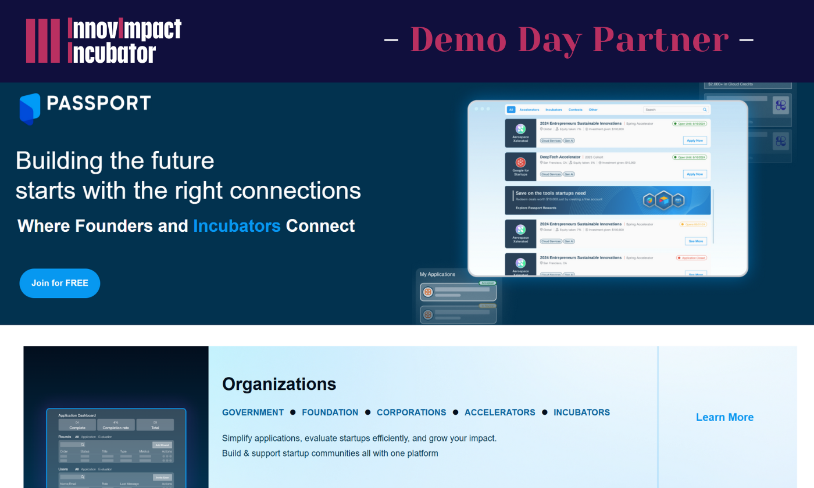
Task: Click the Organizations heading
Action: point(279,384)
